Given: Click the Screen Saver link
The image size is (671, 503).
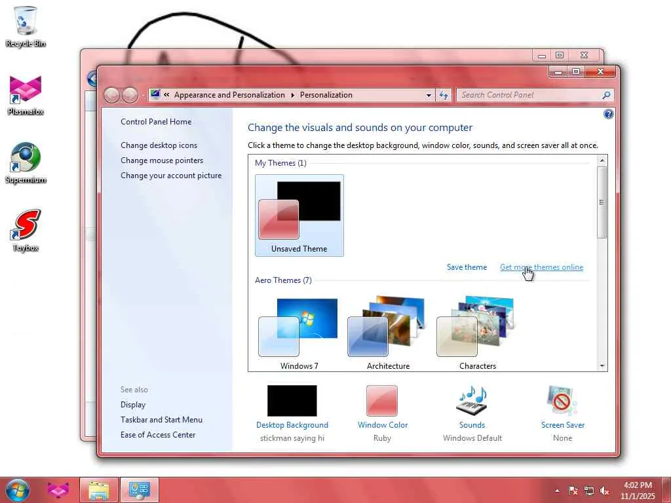Looking at the screenshot, I should coord(563,424).
